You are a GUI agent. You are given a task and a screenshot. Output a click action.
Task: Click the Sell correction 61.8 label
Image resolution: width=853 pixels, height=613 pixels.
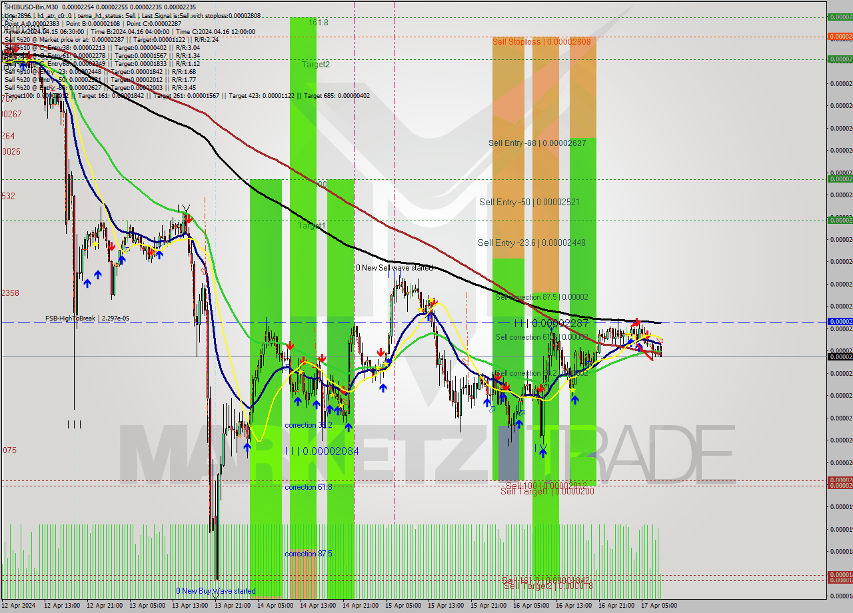tap(541, 337)
